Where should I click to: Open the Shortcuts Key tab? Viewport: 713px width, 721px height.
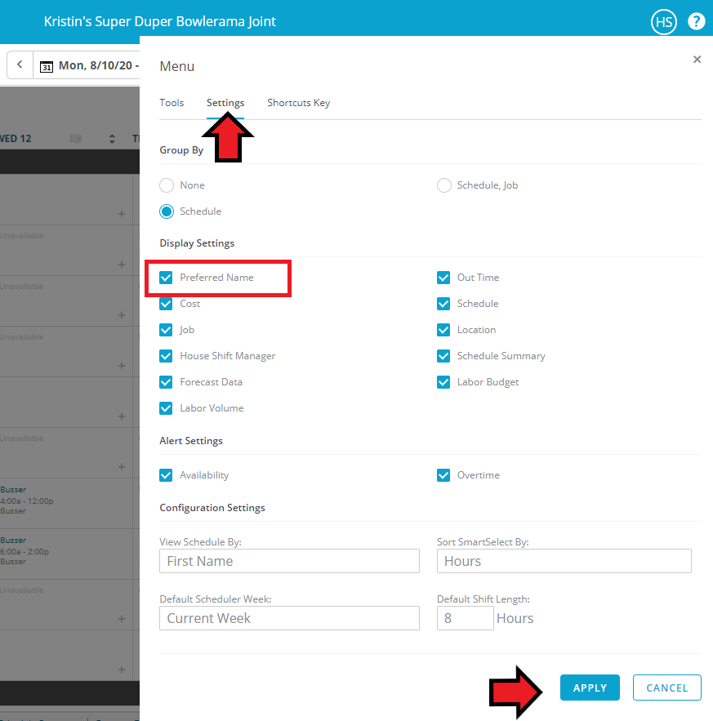tap(298, 103)
